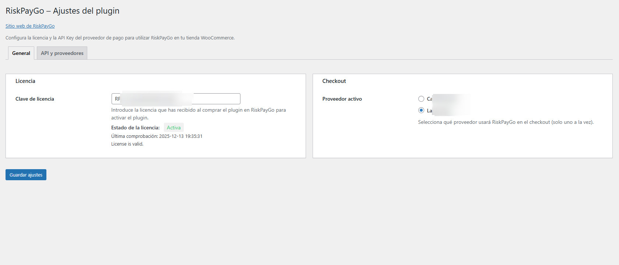
Task: Click the Configura la licencia description paragraph
Action: (120, 38)
